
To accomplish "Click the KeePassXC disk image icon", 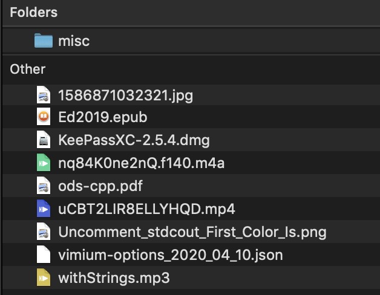I will tap(43, 140).
